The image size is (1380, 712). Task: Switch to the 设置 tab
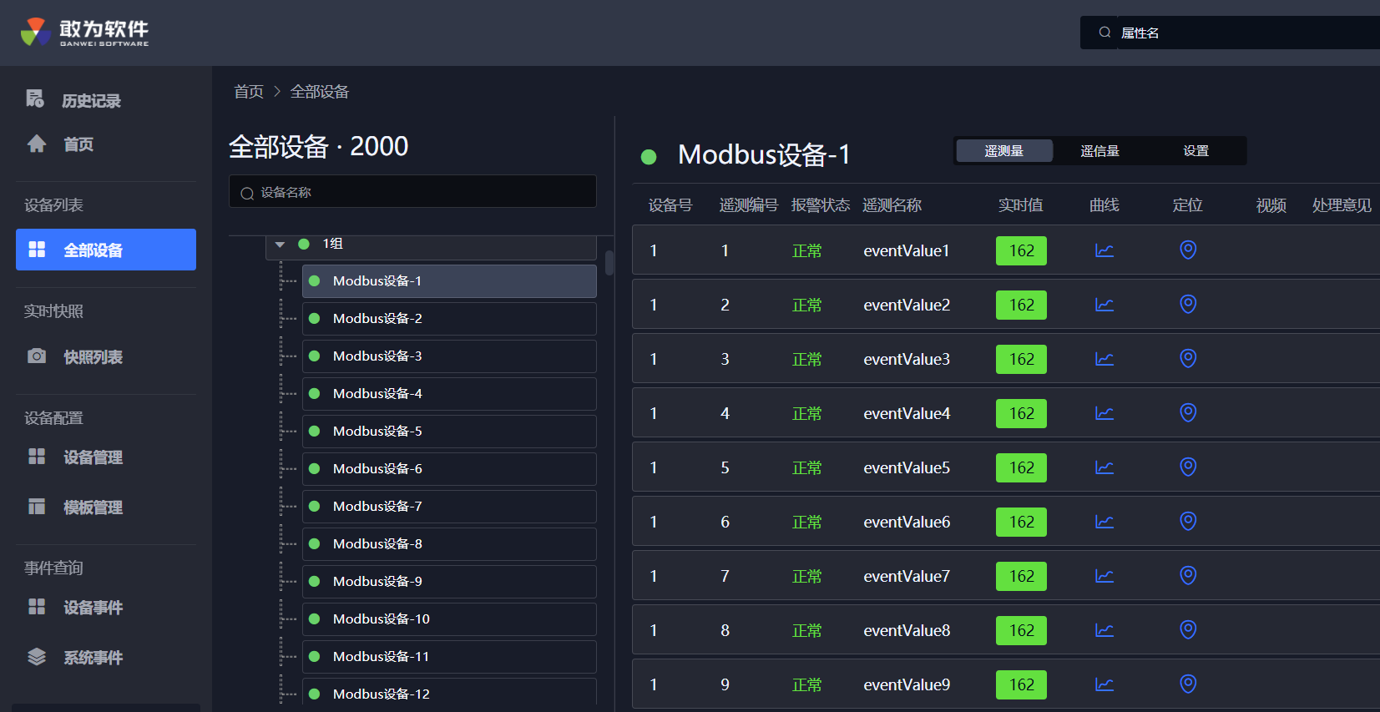[1195, 151]
